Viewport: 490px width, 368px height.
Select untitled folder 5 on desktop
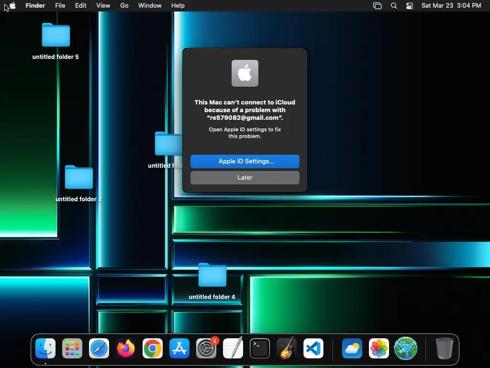click(x=56, y=41)
